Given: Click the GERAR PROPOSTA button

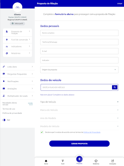Looking at the screenshot, I should pos(79,144).
